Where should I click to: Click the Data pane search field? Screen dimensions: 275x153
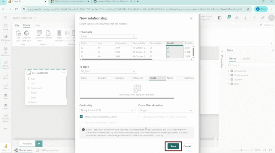click(x=251, y=65)
